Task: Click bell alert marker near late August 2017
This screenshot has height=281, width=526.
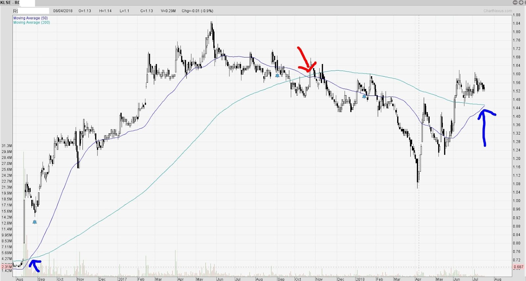Action: (277, 76)
